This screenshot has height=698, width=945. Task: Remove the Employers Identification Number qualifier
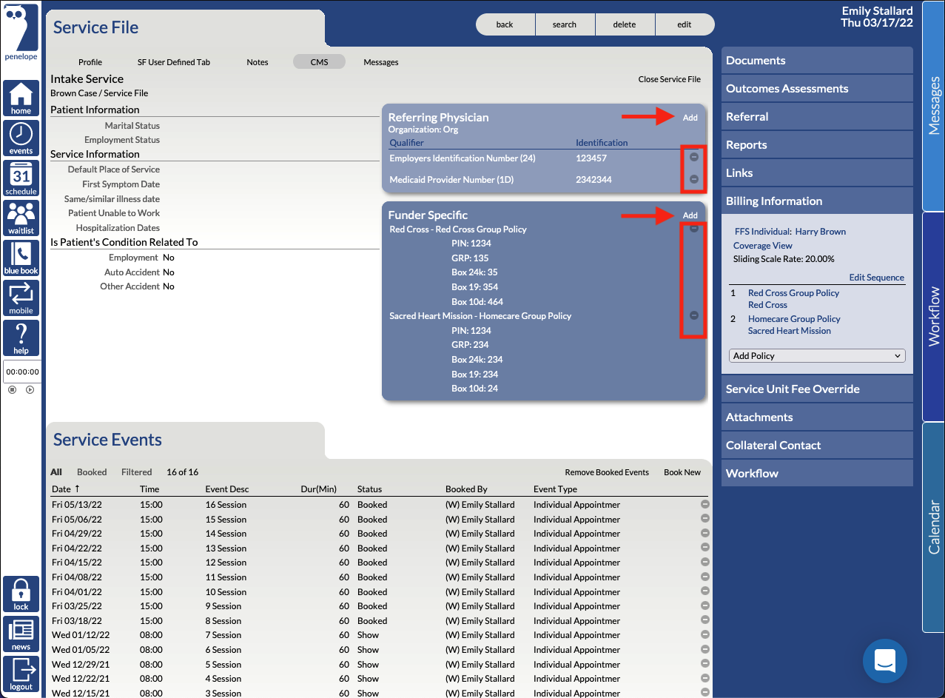pos(694,157)
